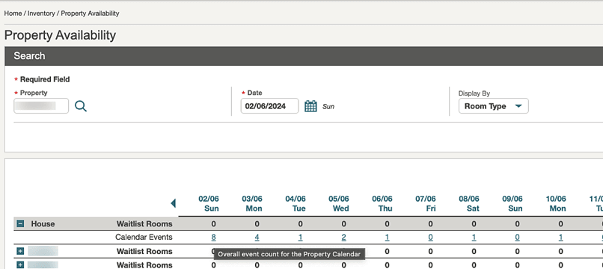Click the Date field showing 02/06/2024
The height and width of the screenshot is (269, 603).
[269, 106]
